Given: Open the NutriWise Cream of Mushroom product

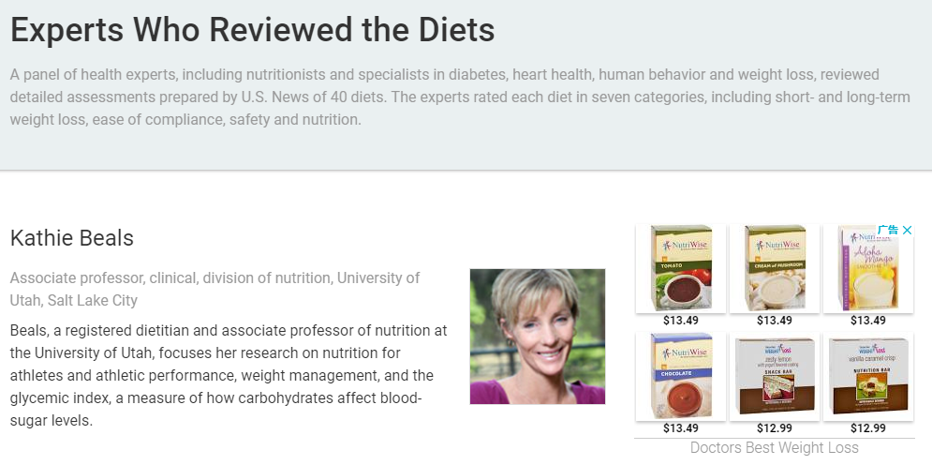Looking at the screenshot, I should coord(775,268).
